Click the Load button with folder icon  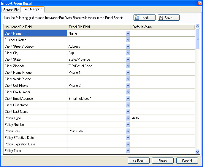click(x=144, y=18)
